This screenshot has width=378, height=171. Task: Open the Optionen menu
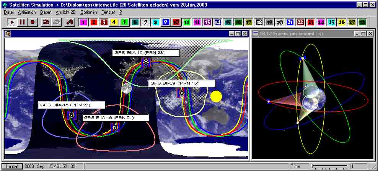(89, 12)
